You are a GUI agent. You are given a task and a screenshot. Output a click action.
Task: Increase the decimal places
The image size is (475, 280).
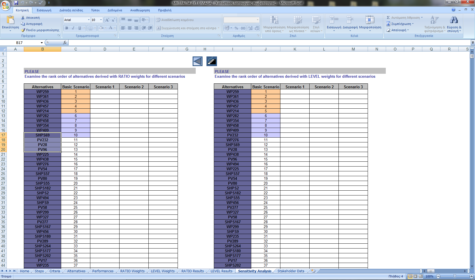[250, 28]
